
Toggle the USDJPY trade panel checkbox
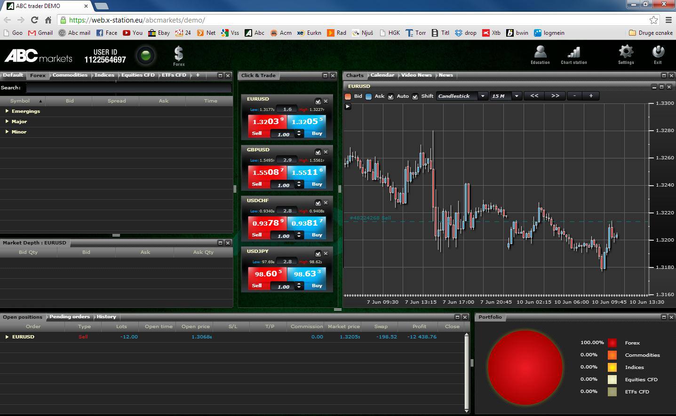pos(318,253)
